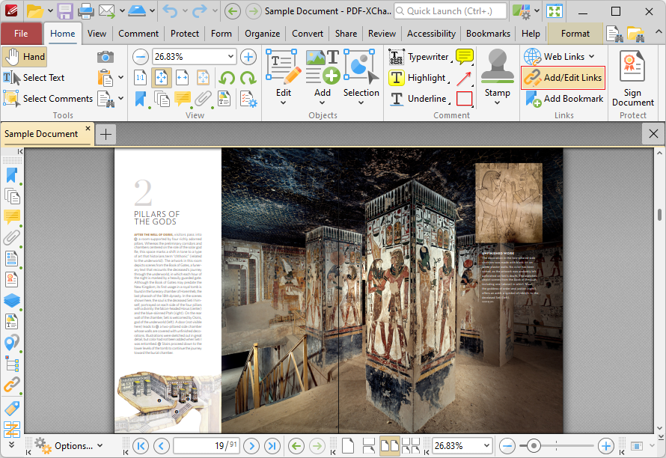Open the 26.83% zoom level dropdown in ribbon
Viewport: 666px width, 458px height.
pos(230,57)
